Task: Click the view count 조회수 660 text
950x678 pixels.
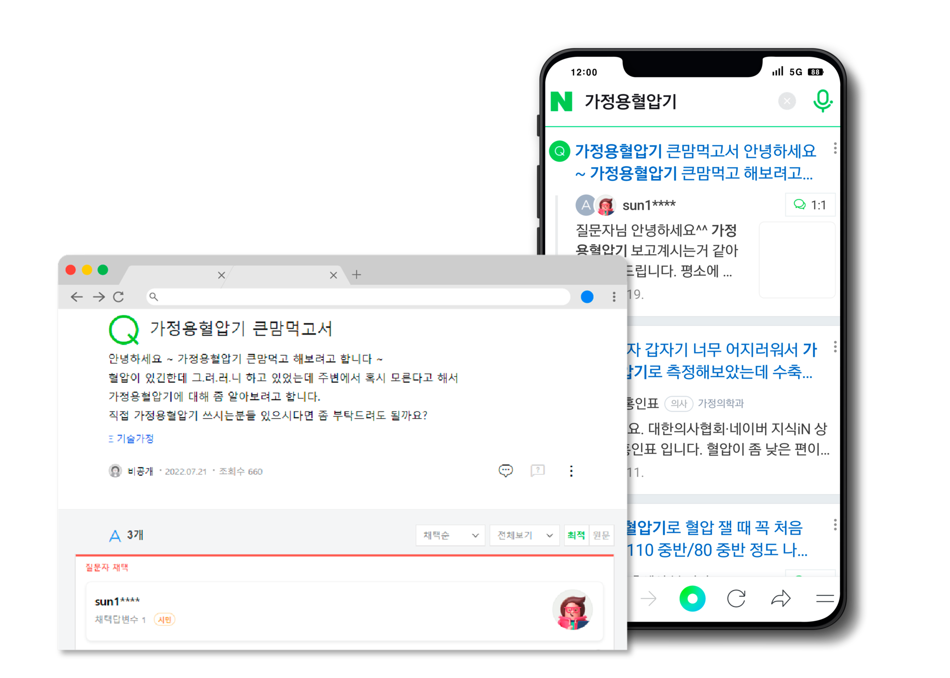Action: click(241, 471)
